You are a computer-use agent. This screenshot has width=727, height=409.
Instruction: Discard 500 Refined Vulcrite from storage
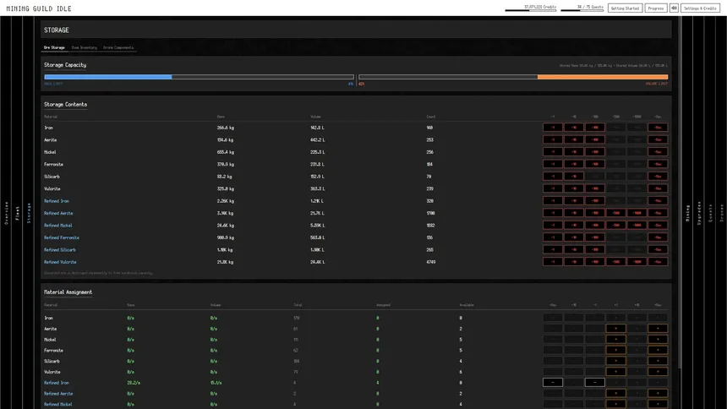615,262
